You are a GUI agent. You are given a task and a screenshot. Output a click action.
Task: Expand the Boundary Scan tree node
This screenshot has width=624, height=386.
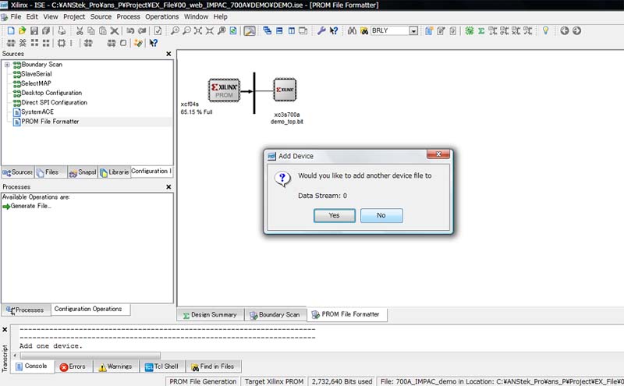pyautogui.click(x=7, y=65)
